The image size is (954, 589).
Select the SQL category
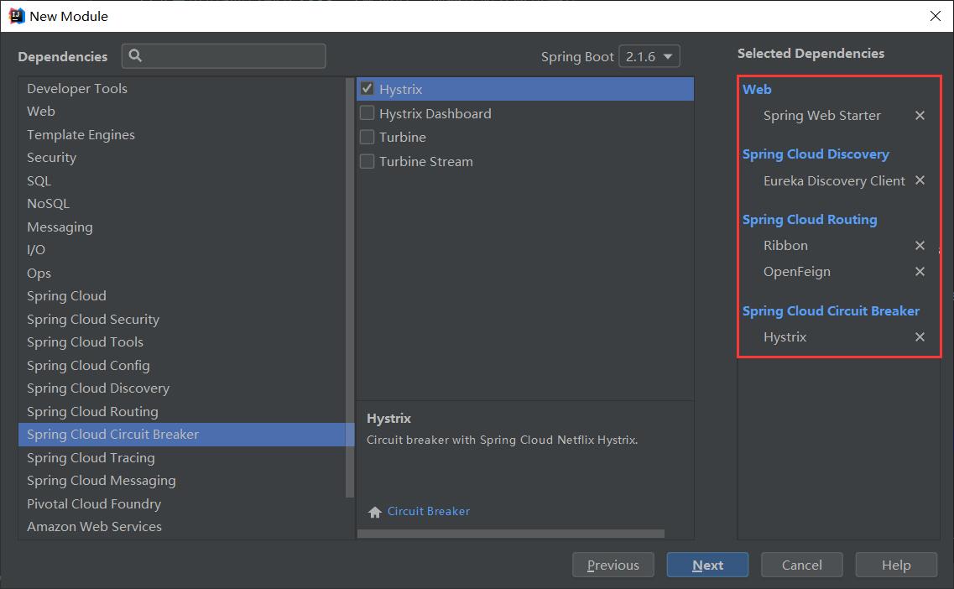[182, 180]
